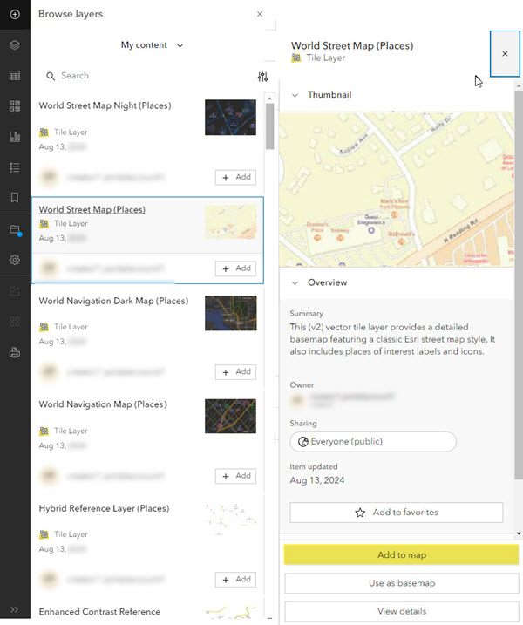Click the layer list scrollbar thumb
This screenshot has width=523, height=625.
tap(270, 126)
